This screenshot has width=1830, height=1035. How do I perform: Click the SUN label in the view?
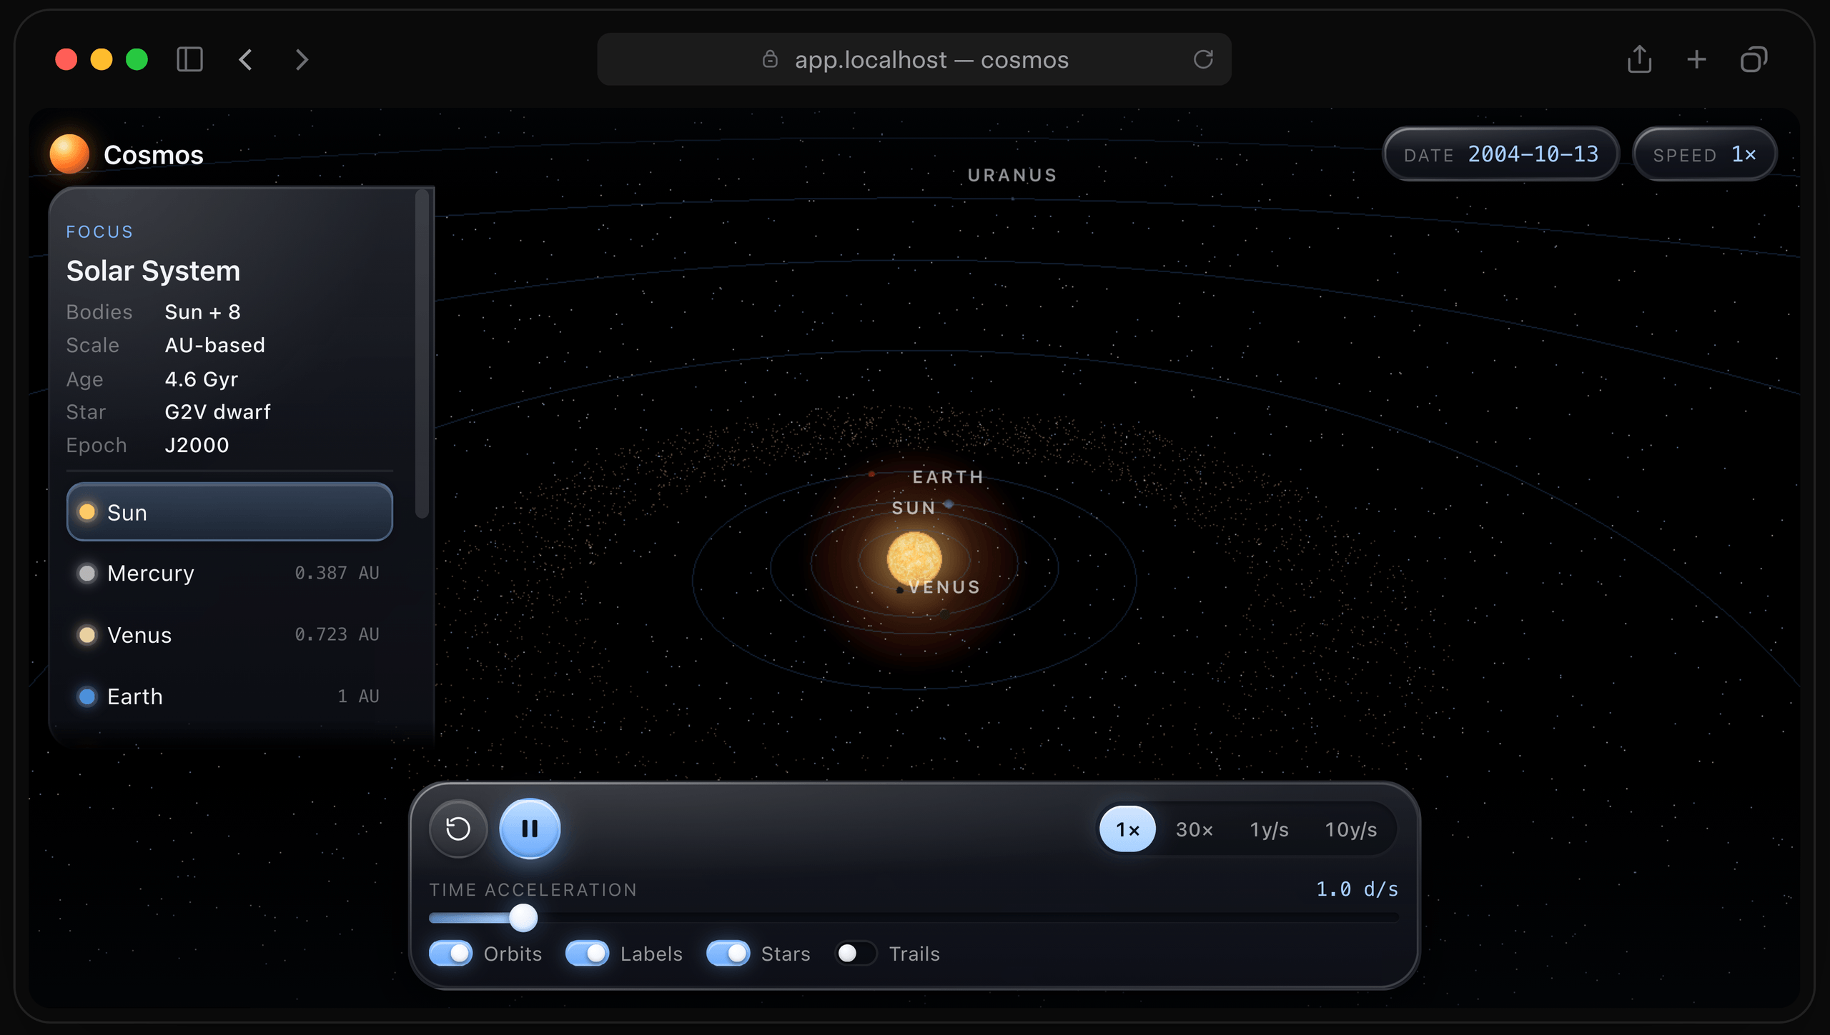[914, 508]
